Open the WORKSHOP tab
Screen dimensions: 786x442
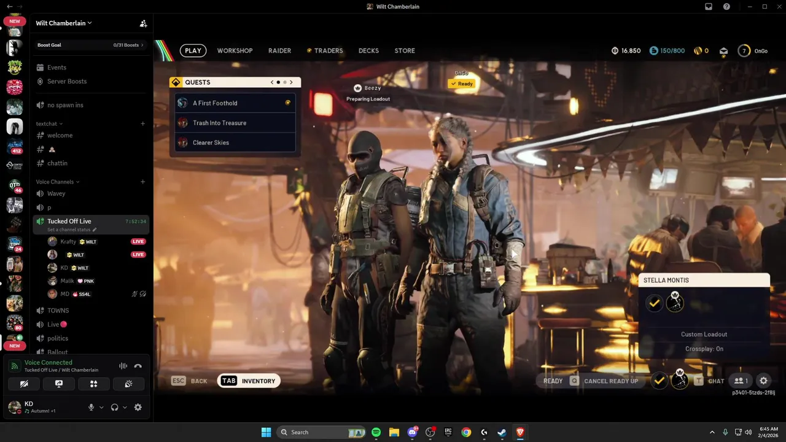click(x=235, y=51)
